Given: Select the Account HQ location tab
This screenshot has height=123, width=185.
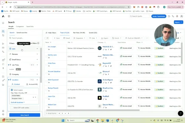Looking at the screenshot, I should 32,84.
